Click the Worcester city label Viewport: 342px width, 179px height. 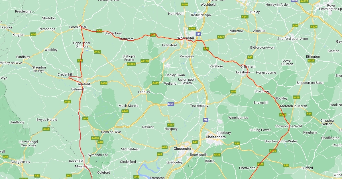(x=186, y=38)
